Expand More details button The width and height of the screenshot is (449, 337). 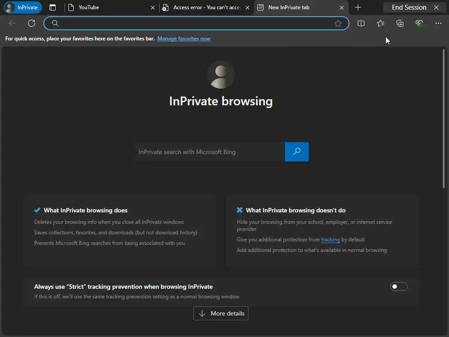221,313
